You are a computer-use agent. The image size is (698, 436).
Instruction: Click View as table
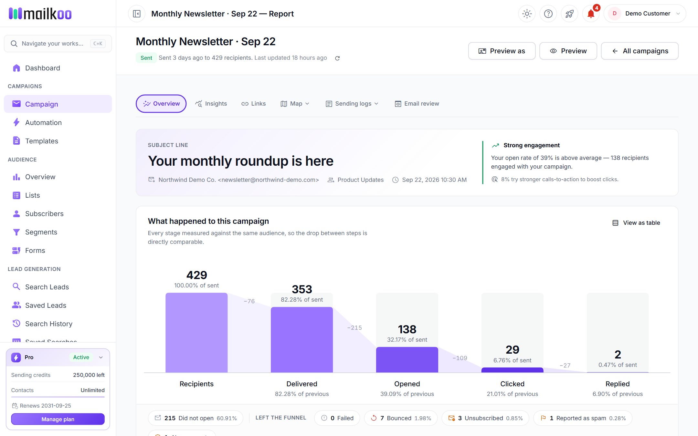click(x=636, y=223)
